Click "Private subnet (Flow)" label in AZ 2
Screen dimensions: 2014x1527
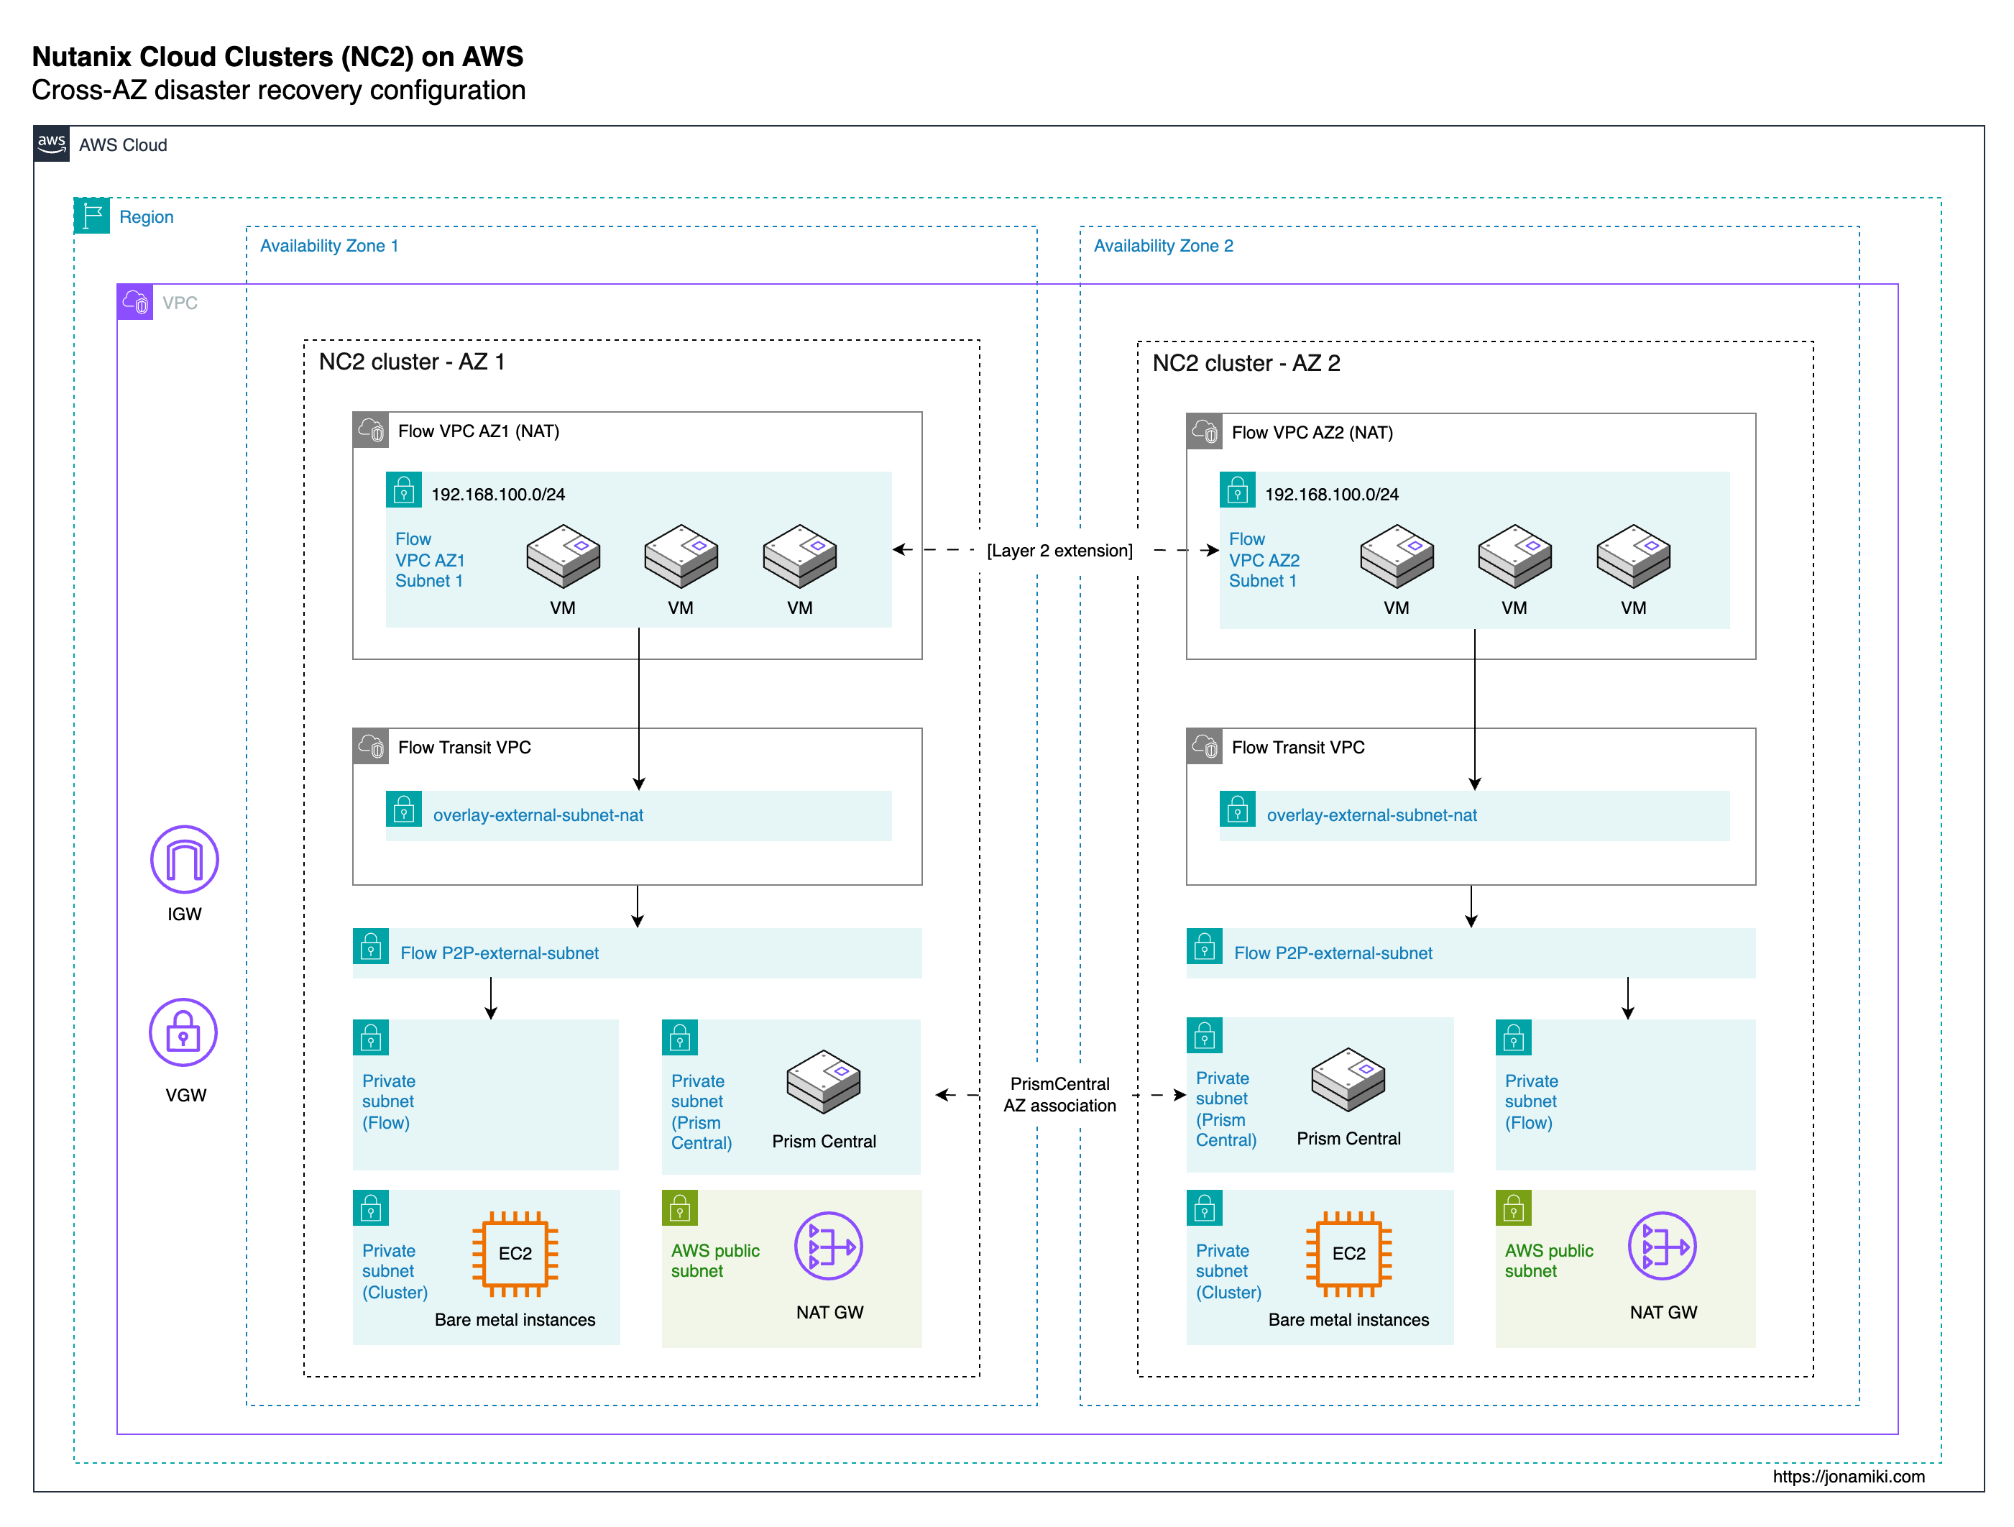1532,1102
